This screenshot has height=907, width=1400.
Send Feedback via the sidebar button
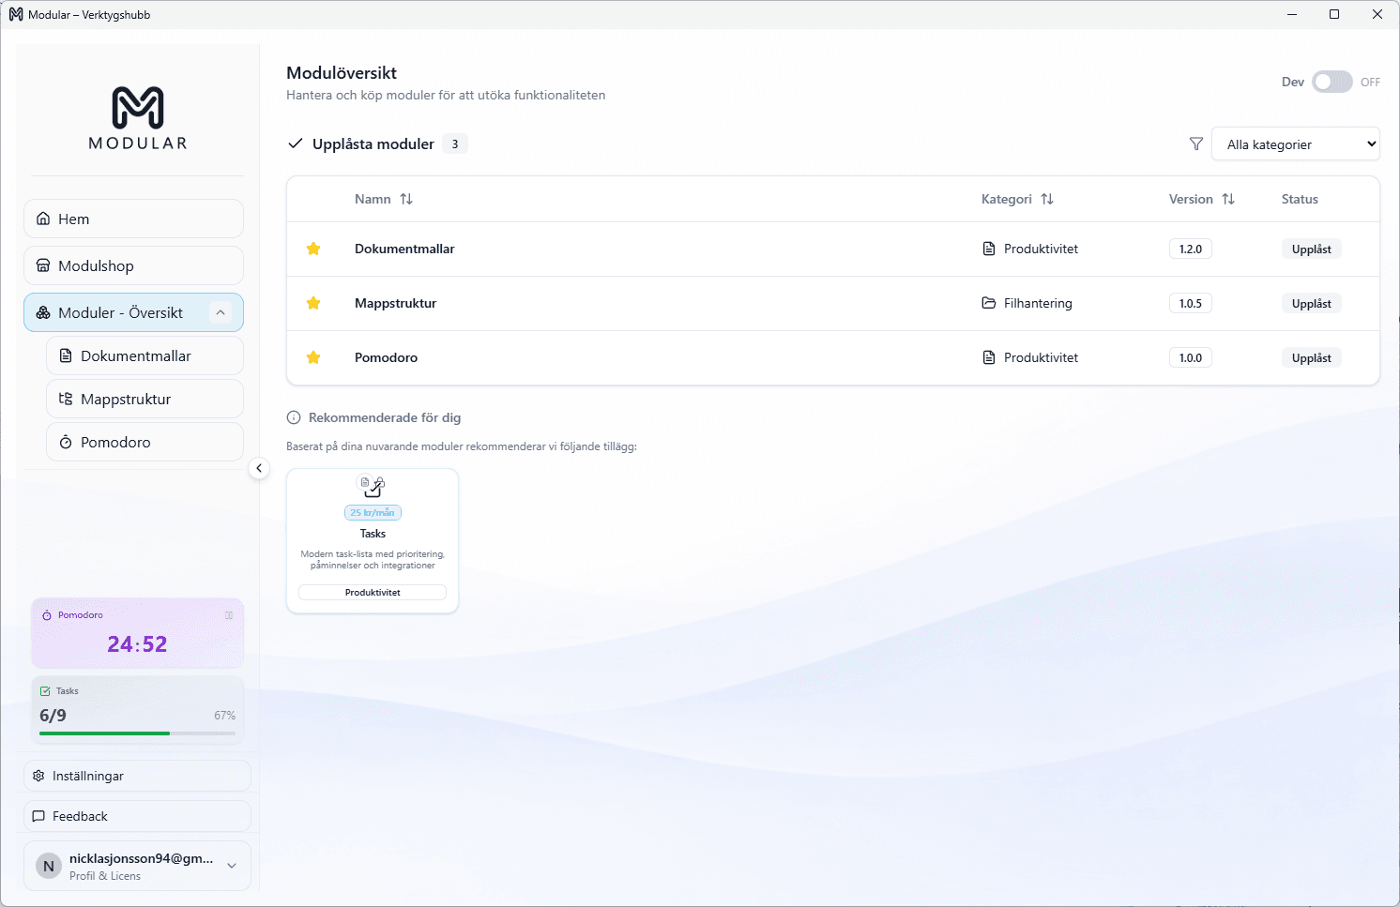coord(80,816)
